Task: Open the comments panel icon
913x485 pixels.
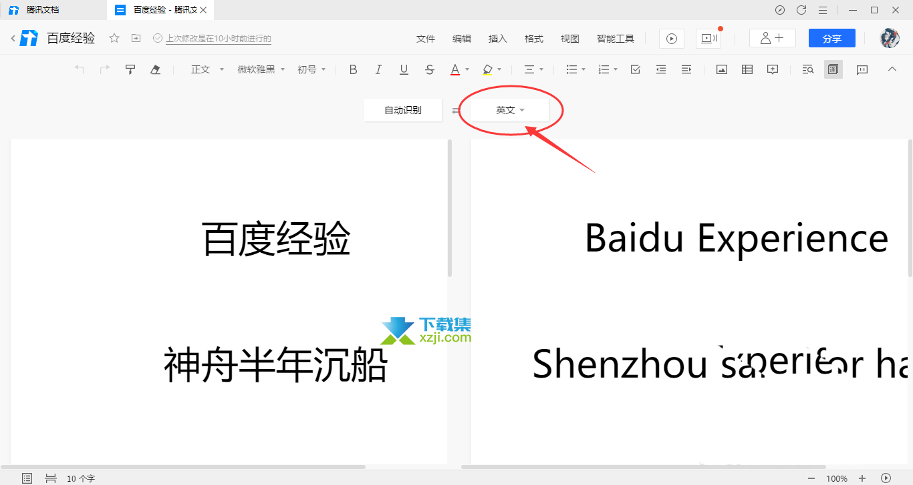Action: [x=862, y=69]
